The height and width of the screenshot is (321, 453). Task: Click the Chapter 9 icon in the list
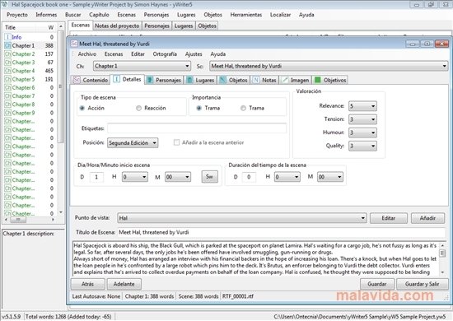pos(7,112)
